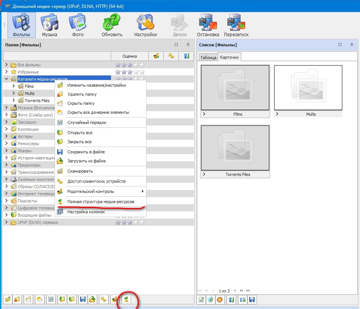Click Удалить папку in context menu
The width and height of the screenshot is (360, 309).
(x=82, y=94)
